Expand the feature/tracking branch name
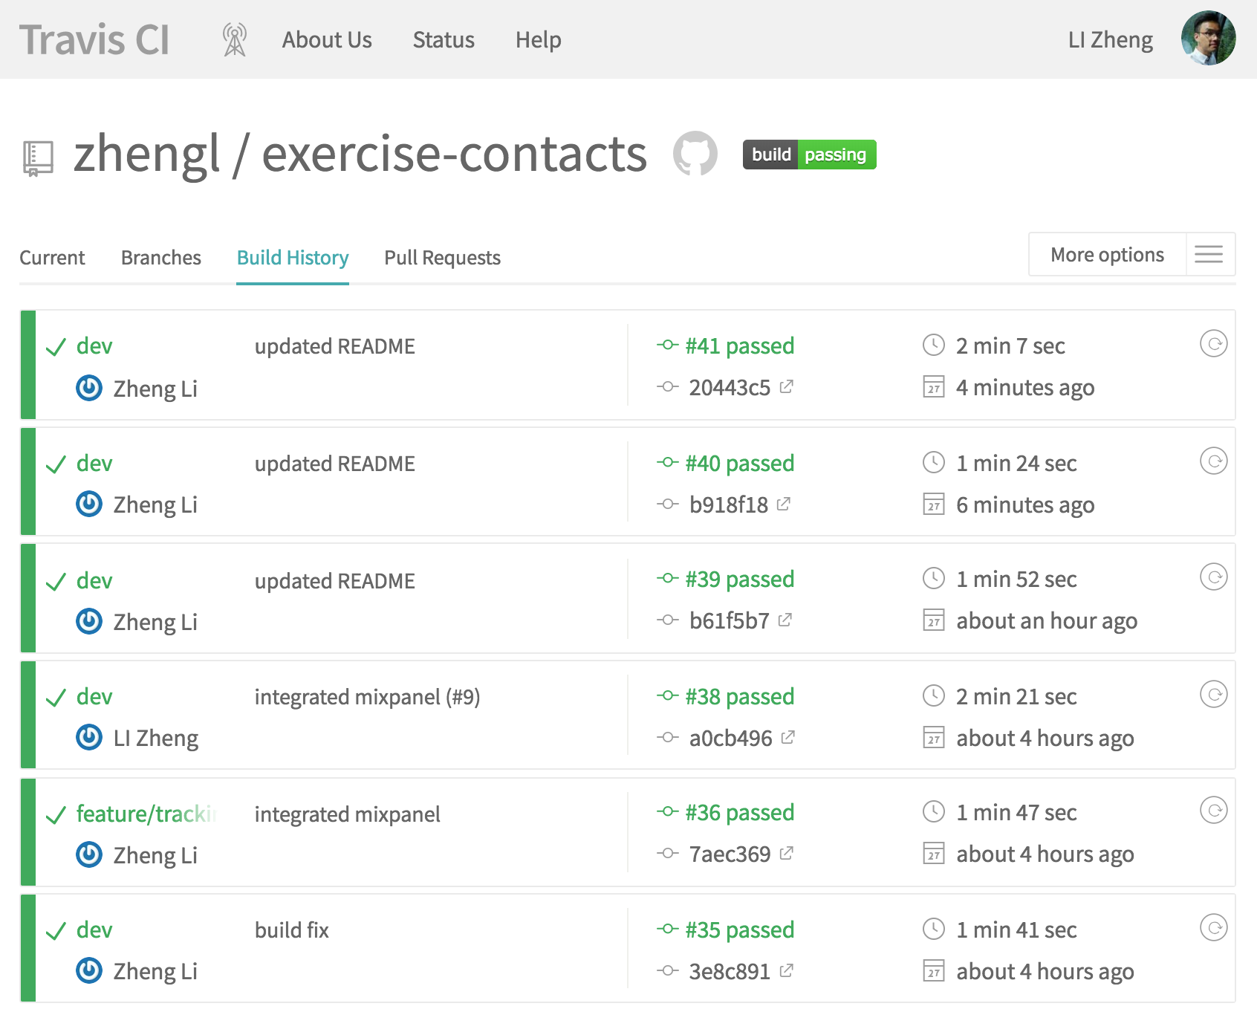 coord(146,814)
